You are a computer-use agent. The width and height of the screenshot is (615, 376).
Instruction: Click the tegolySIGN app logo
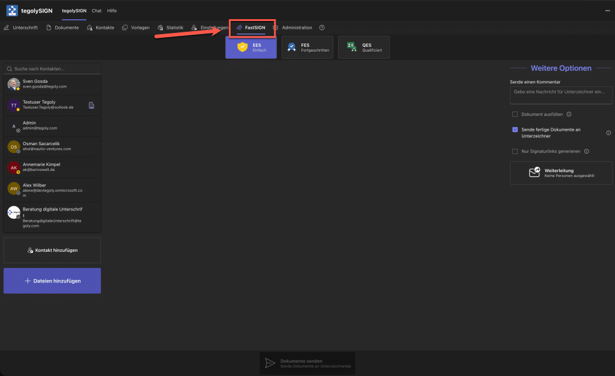click(12, 11)
